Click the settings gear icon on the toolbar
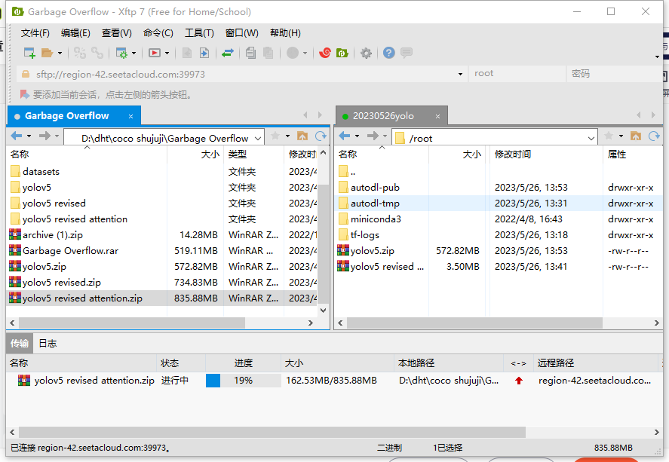Image resolution: width=669 pixels, height=462 pixels. point(366,53)
